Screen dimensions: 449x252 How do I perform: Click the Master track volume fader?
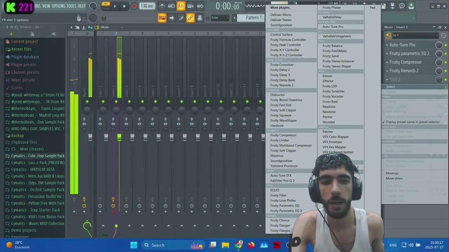[x=90, y=138]
